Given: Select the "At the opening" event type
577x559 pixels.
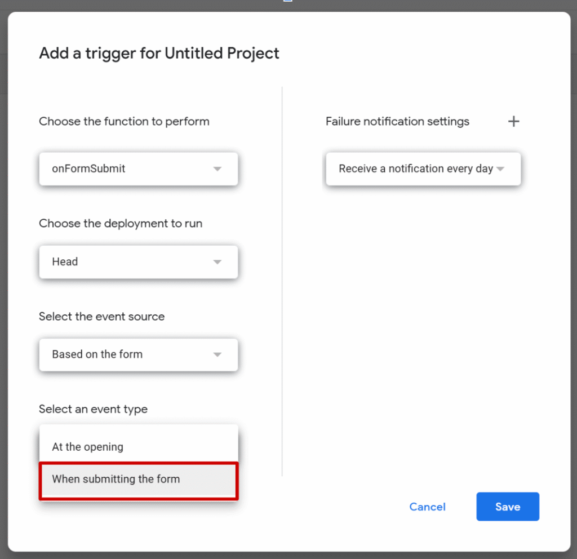Looking at the screenshot, I should 87,447.
